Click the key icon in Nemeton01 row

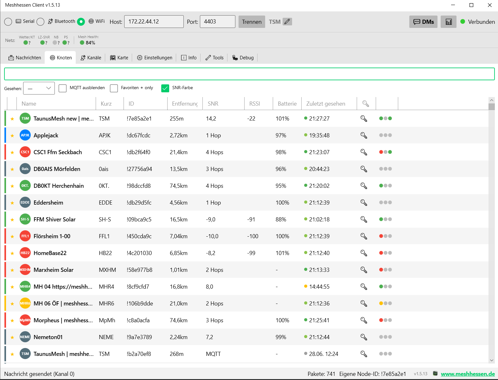(x=364, y=337)
